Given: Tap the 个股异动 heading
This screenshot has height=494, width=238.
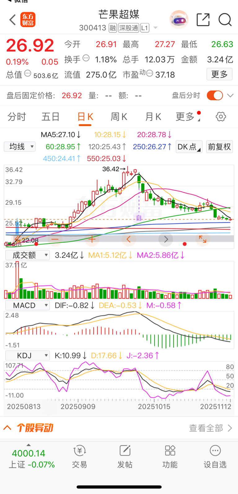Looking at the screenshot, I should click(x=35, y=428).
